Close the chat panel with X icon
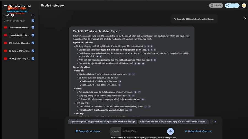The image size is (248, 139). pos(245,19)
